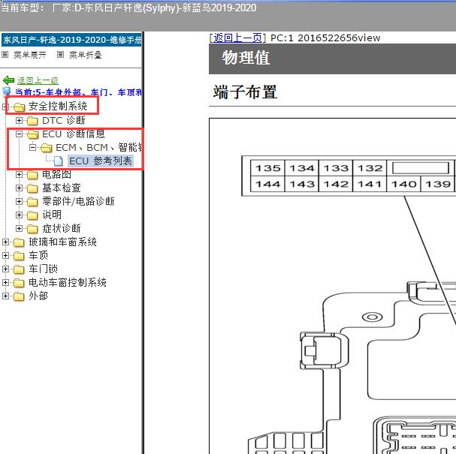Select the 电路图 folder
Screen dimensions: 456x454
click(56, 174)
